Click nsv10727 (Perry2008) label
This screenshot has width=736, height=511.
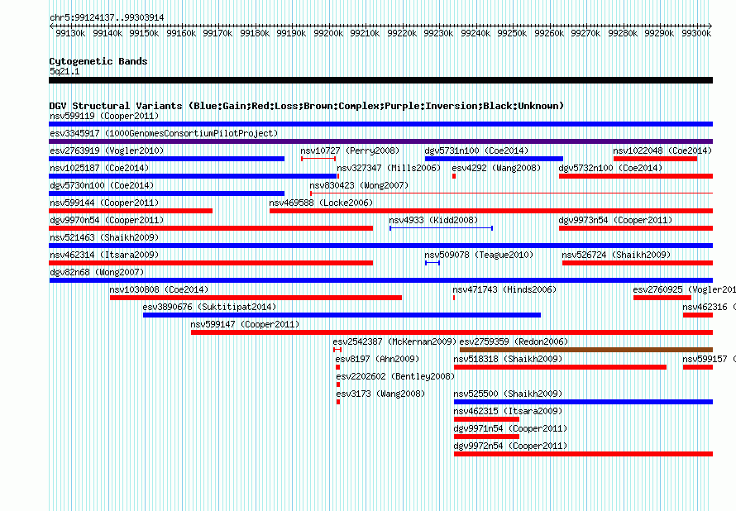point(350,150)
